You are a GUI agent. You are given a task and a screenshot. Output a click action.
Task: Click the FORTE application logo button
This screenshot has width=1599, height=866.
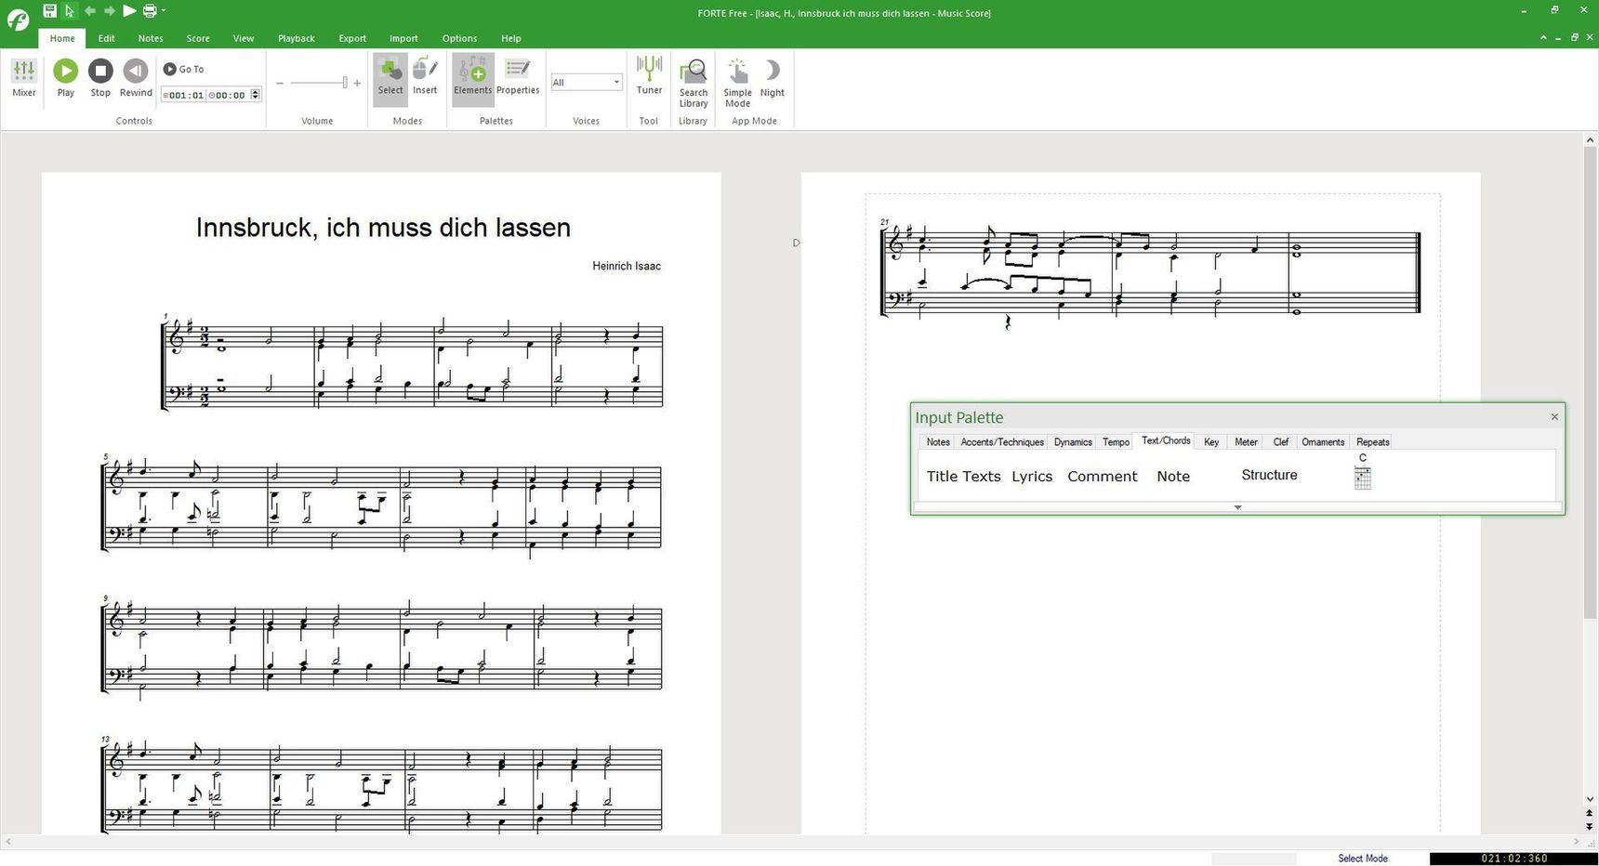[x=18, y=19]
